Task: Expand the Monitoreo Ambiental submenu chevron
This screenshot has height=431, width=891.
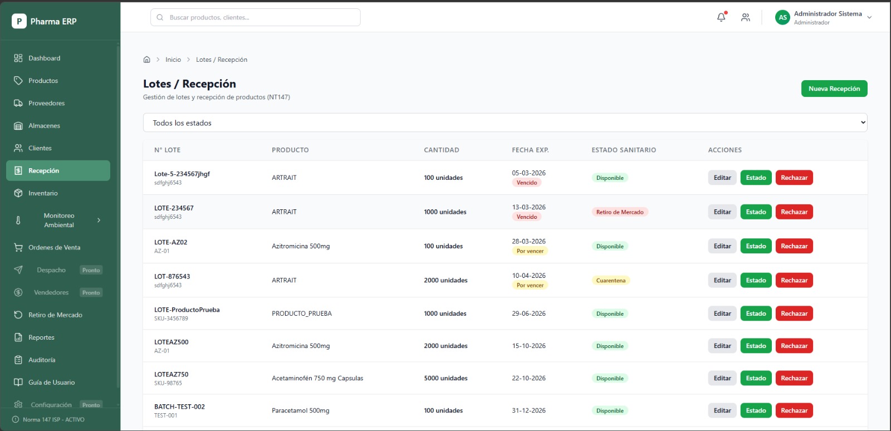Action: (99, 221)
